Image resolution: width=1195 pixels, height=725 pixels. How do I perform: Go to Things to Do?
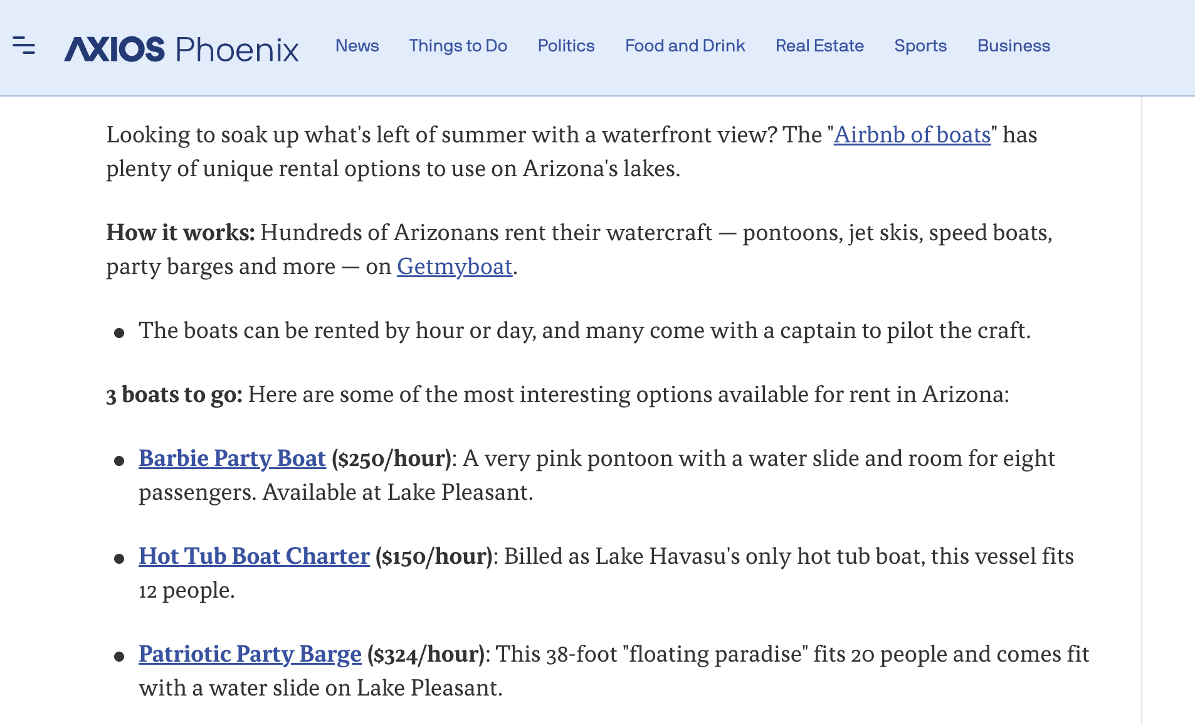(x=458, y=46)
